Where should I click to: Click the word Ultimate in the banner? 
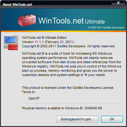95,22
